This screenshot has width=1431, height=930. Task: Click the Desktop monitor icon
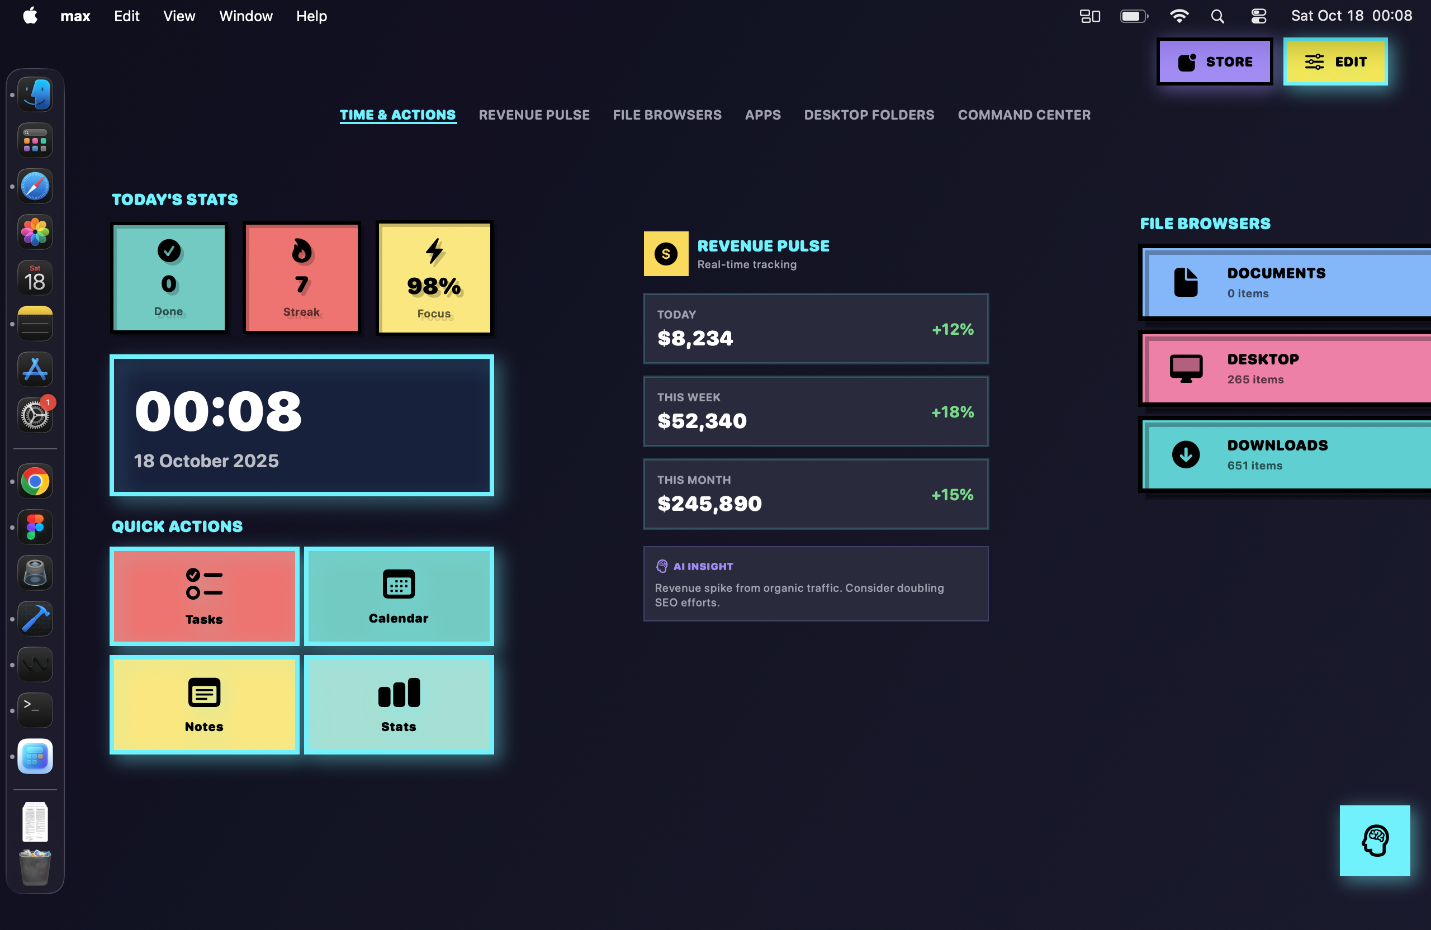1185,368
